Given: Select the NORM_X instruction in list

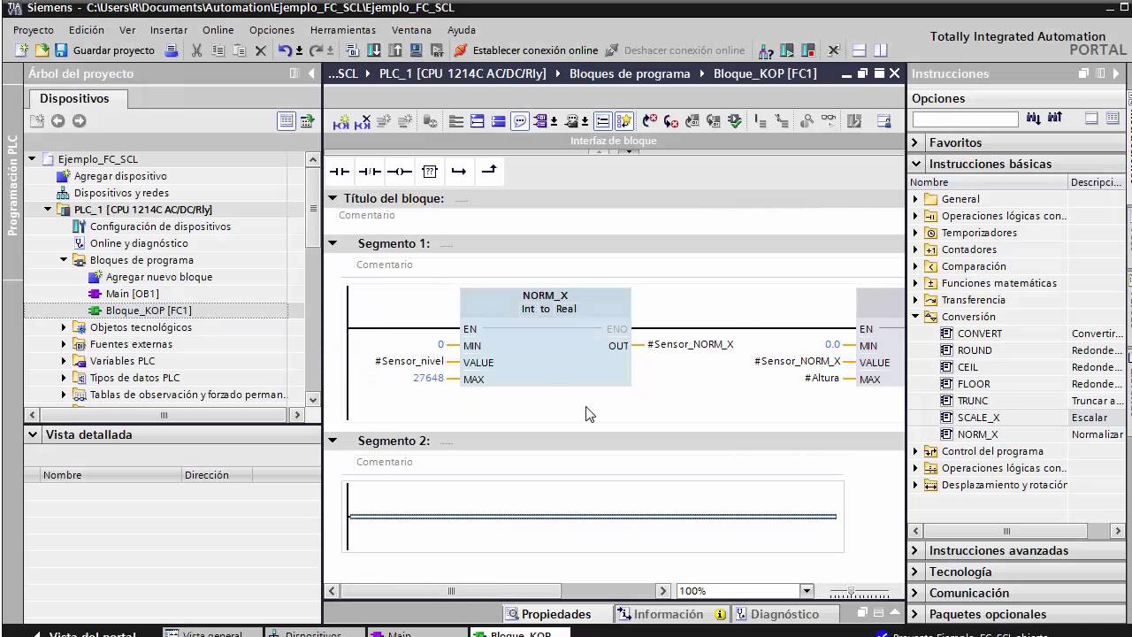Looking at the screenshot, I should click(x=977, y=434).
